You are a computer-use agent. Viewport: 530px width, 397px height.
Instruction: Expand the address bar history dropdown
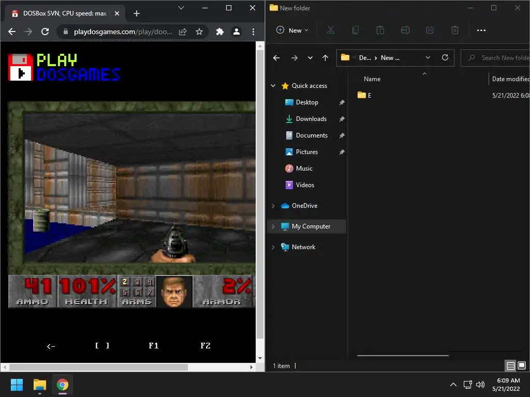point(428,58)
